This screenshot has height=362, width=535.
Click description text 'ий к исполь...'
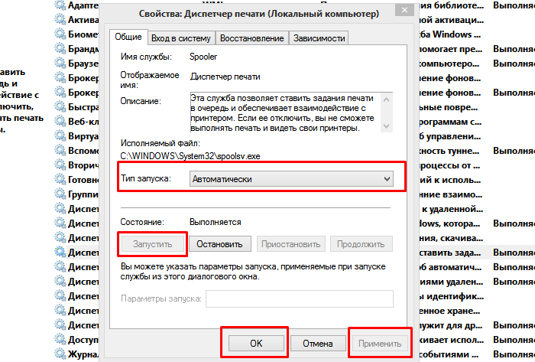click(450, 180)
